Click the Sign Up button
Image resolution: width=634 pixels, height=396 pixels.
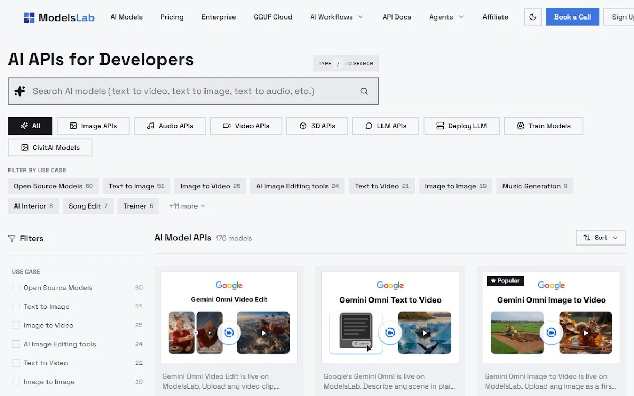pyautogui.click(x=619, y=17)
